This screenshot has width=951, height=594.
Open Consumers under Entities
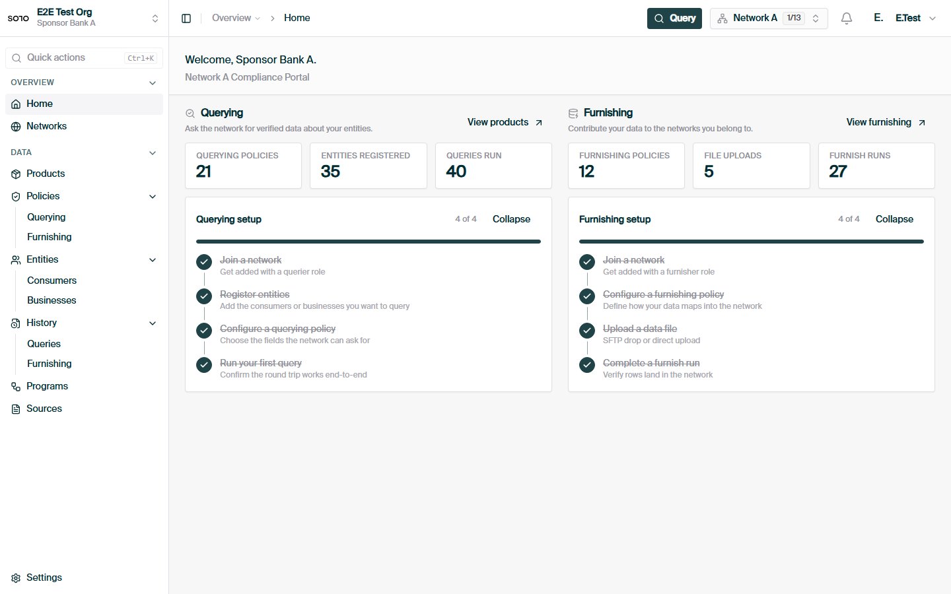(52, 280)
